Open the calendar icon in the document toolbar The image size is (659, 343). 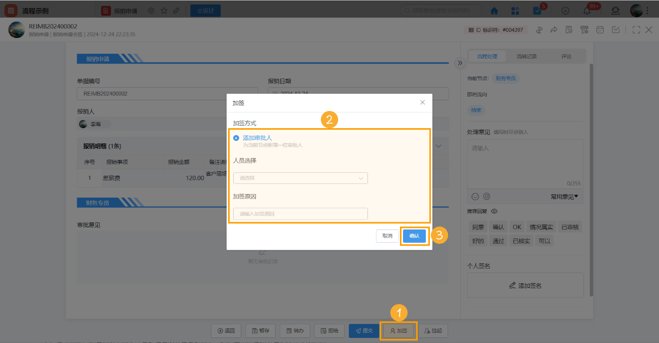point(600,29)
